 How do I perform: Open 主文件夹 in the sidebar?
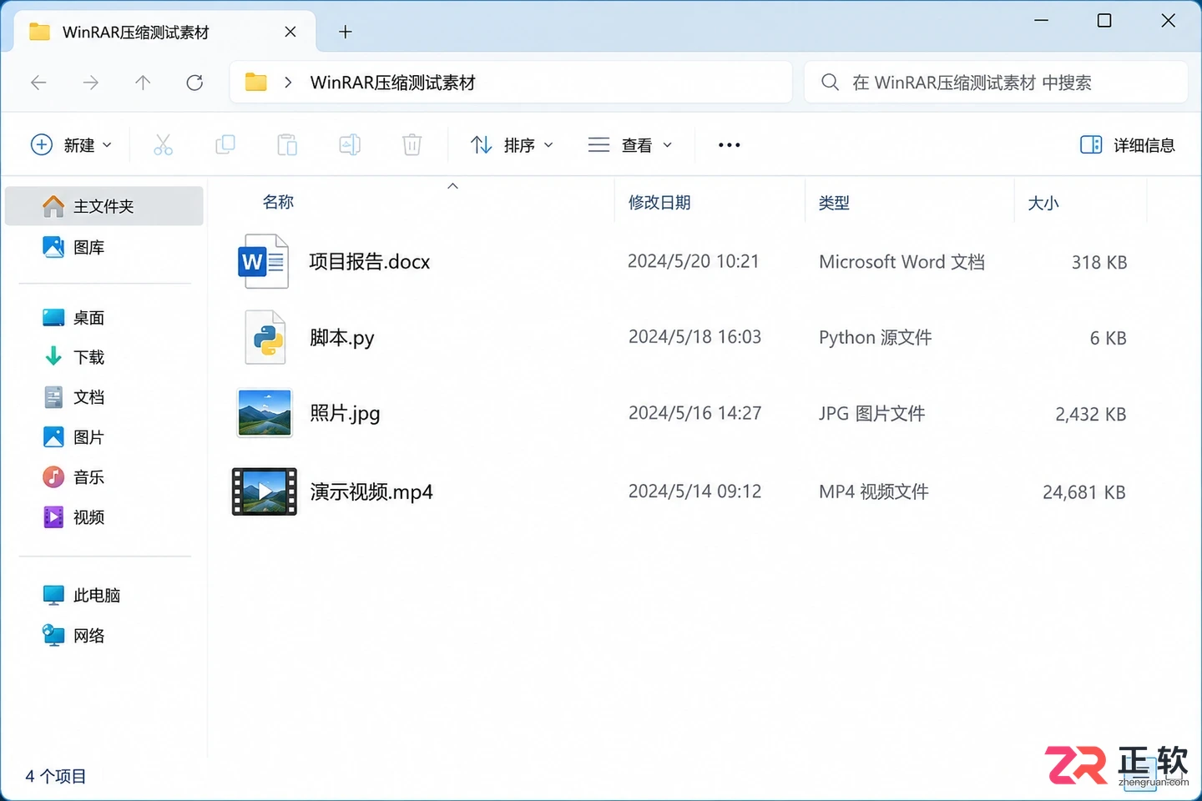[x=104, y=206]
